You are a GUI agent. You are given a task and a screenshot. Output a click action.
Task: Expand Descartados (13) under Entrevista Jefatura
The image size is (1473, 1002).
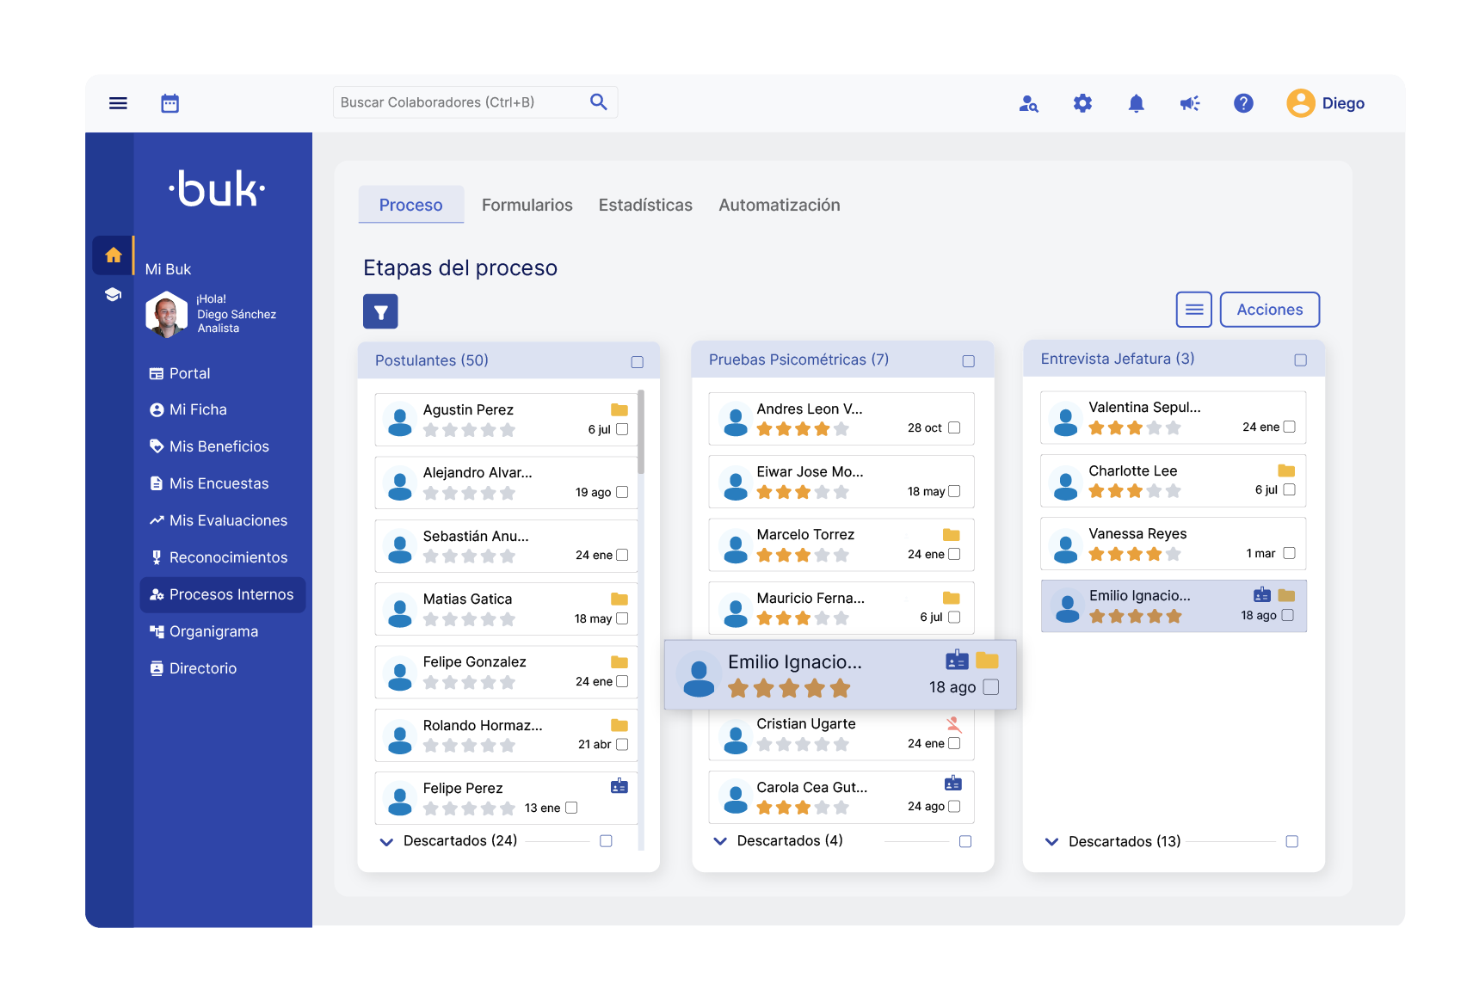1051,841
